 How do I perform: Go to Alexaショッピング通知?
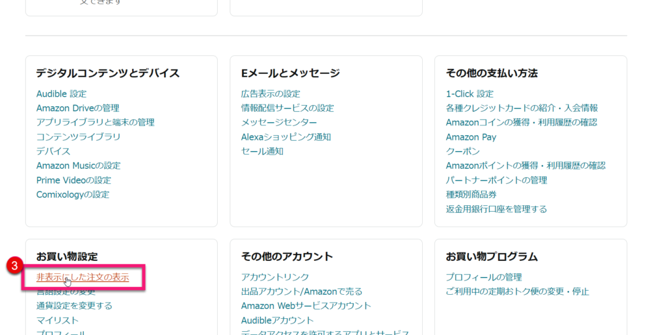click(x=286, y=137)
